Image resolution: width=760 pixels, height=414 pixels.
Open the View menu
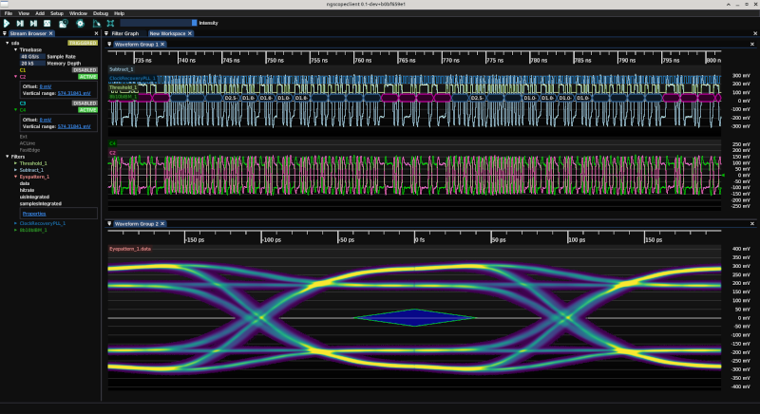(24, 13)
